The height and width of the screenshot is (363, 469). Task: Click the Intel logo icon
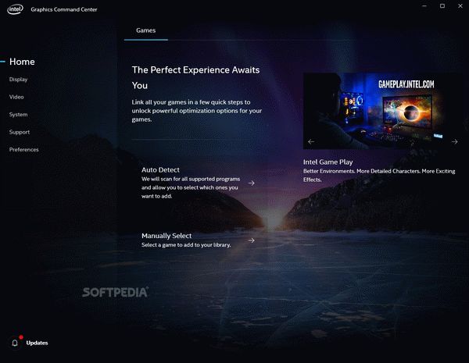click(15, 9)
